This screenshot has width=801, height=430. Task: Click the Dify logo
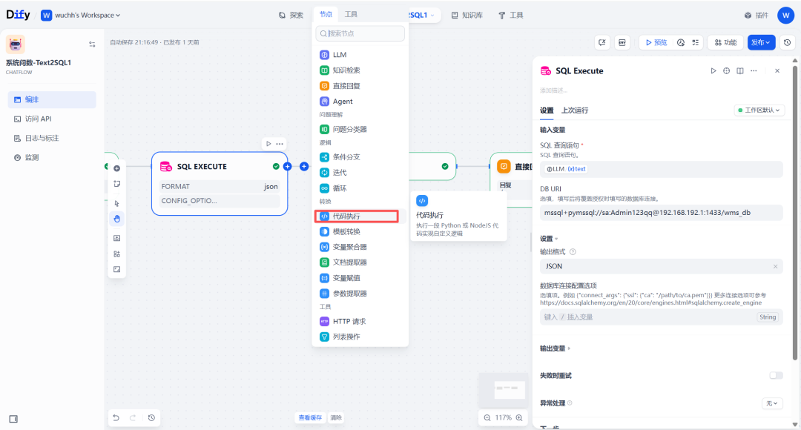coord(18,15)
